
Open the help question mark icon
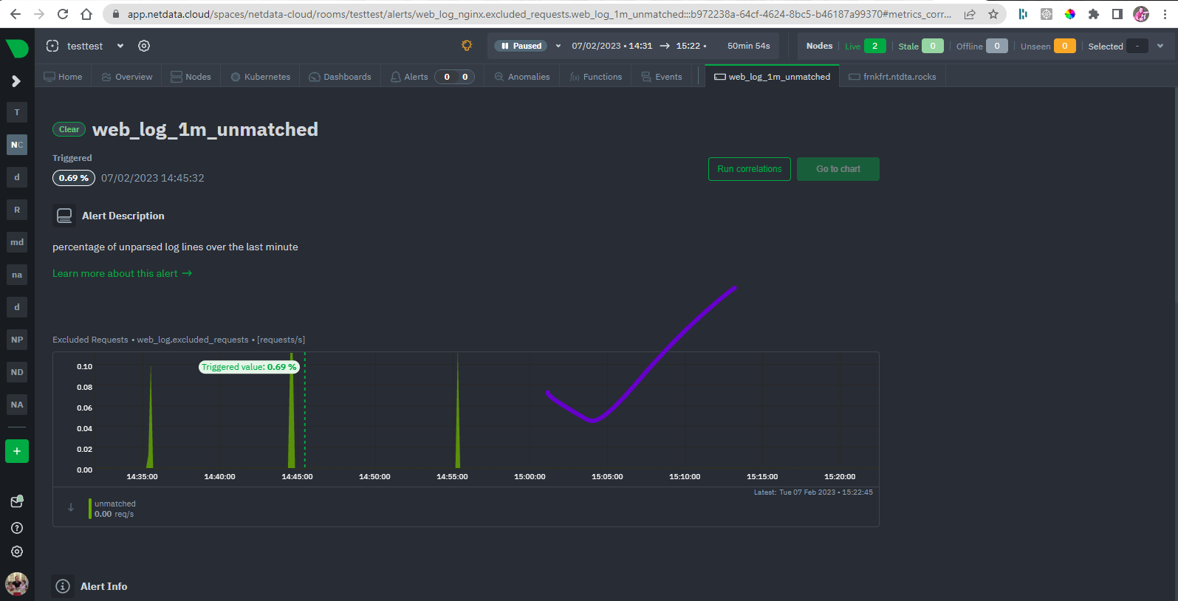coord(17,528)
